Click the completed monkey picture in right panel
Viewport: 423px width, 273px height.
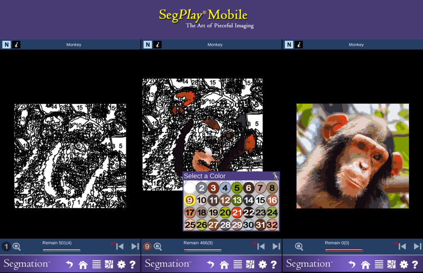coord(353,156)
